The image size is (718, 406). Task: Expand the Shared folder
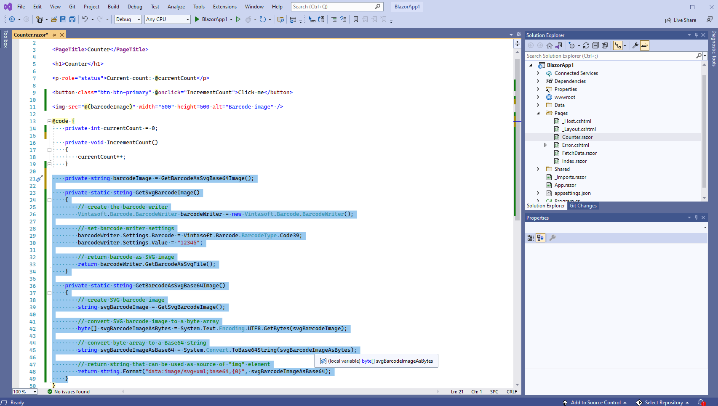coord(538,169)
